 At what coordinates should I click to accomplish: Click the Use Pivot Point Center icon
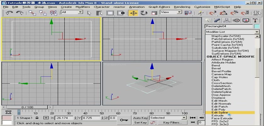coord(188,13)
